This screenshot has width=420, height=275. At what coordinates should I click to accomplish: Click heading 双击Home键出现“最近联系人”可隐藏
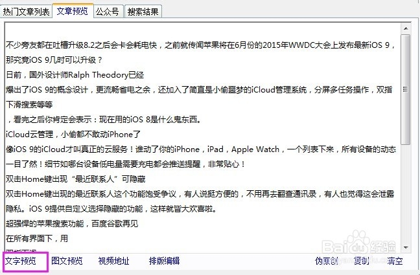(76, 179)
